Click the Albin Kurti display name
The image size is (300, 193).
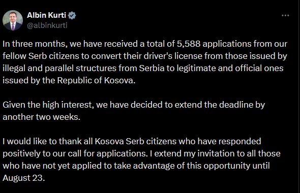[46, 15]
